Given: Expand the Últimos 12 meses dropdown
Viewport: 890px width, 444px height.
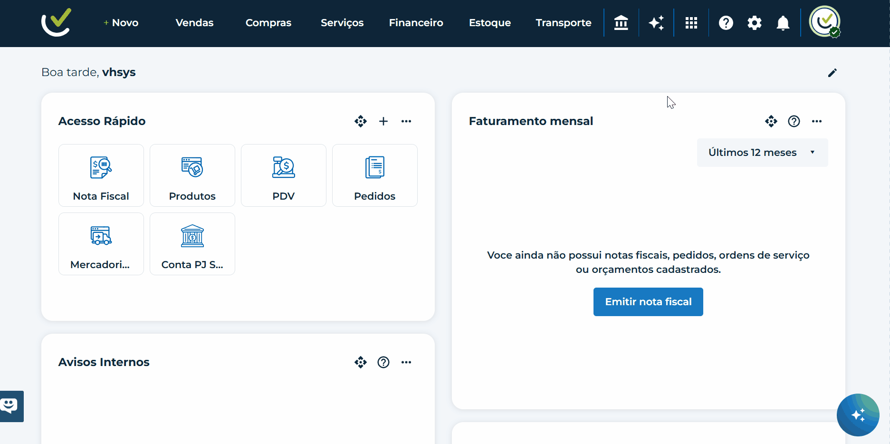Looking at the screenshot, I should [x=762, y=153].
